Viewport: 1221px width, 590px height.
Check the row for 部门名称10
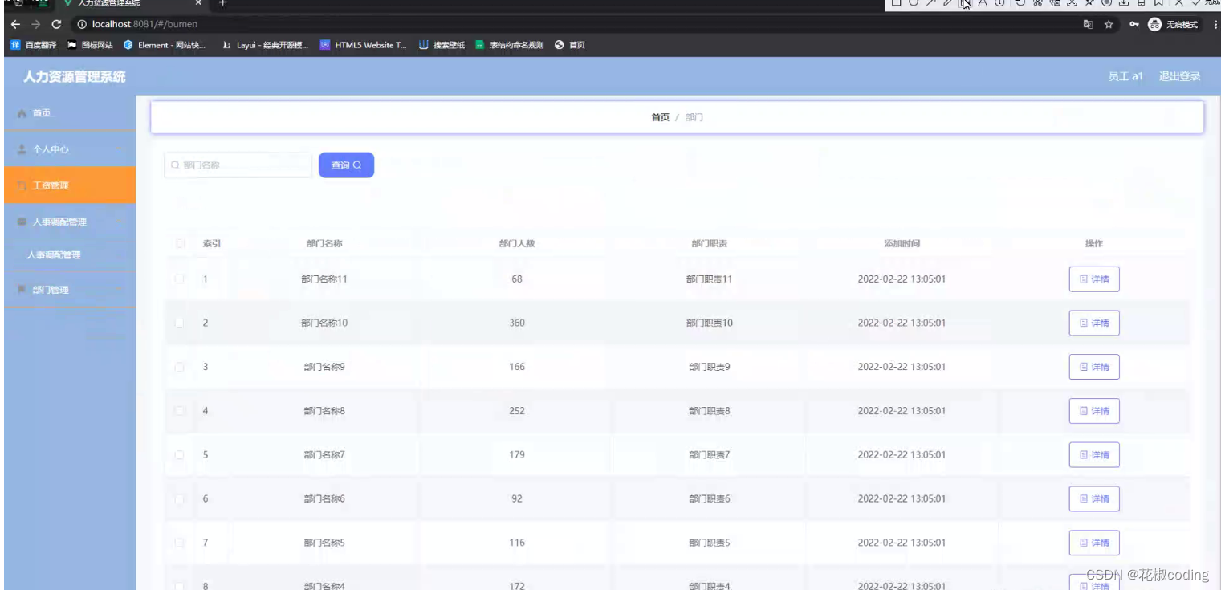(180, 323)
